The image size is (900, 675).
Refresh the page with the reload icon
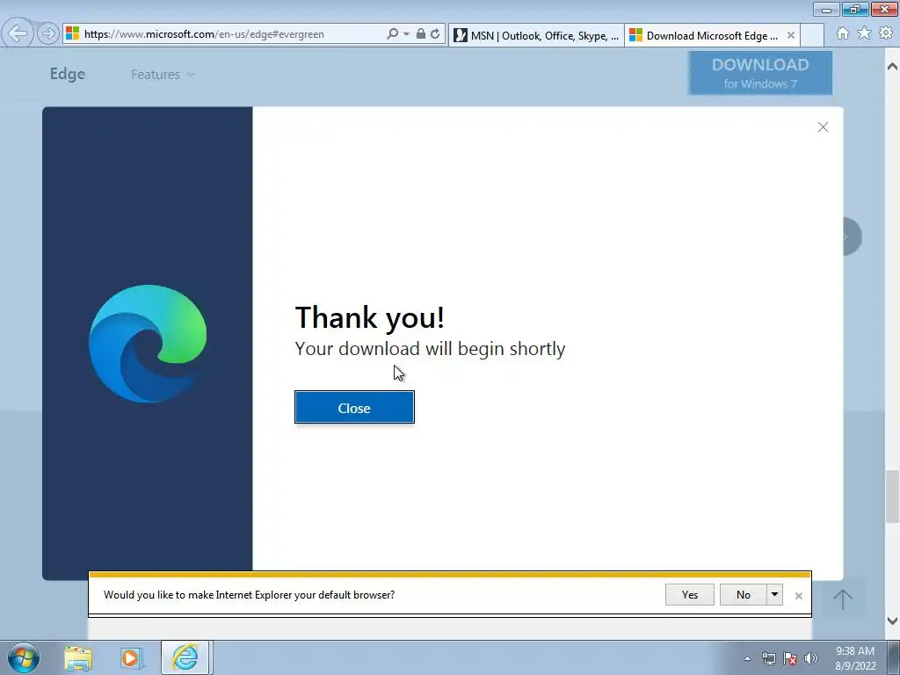tap(435, 34)
